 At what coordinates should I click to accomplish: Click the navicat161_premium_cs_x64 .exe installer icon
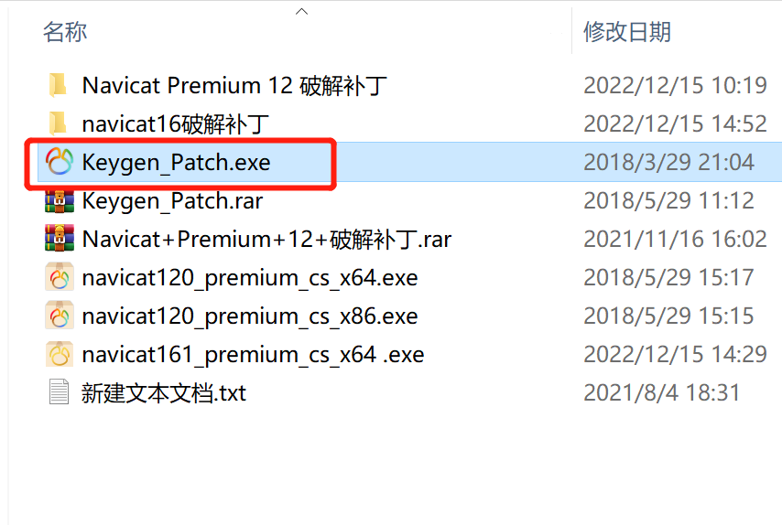[x=60, y=354]
